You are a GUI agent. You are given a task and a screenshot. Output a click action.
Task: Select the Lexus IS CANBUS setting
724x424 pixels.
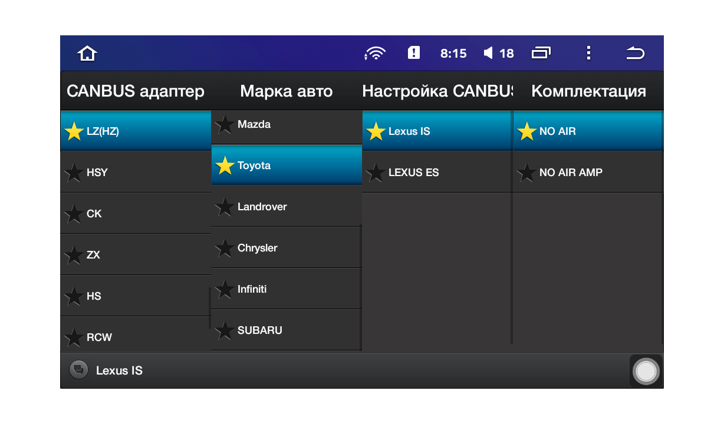[437, 131]
